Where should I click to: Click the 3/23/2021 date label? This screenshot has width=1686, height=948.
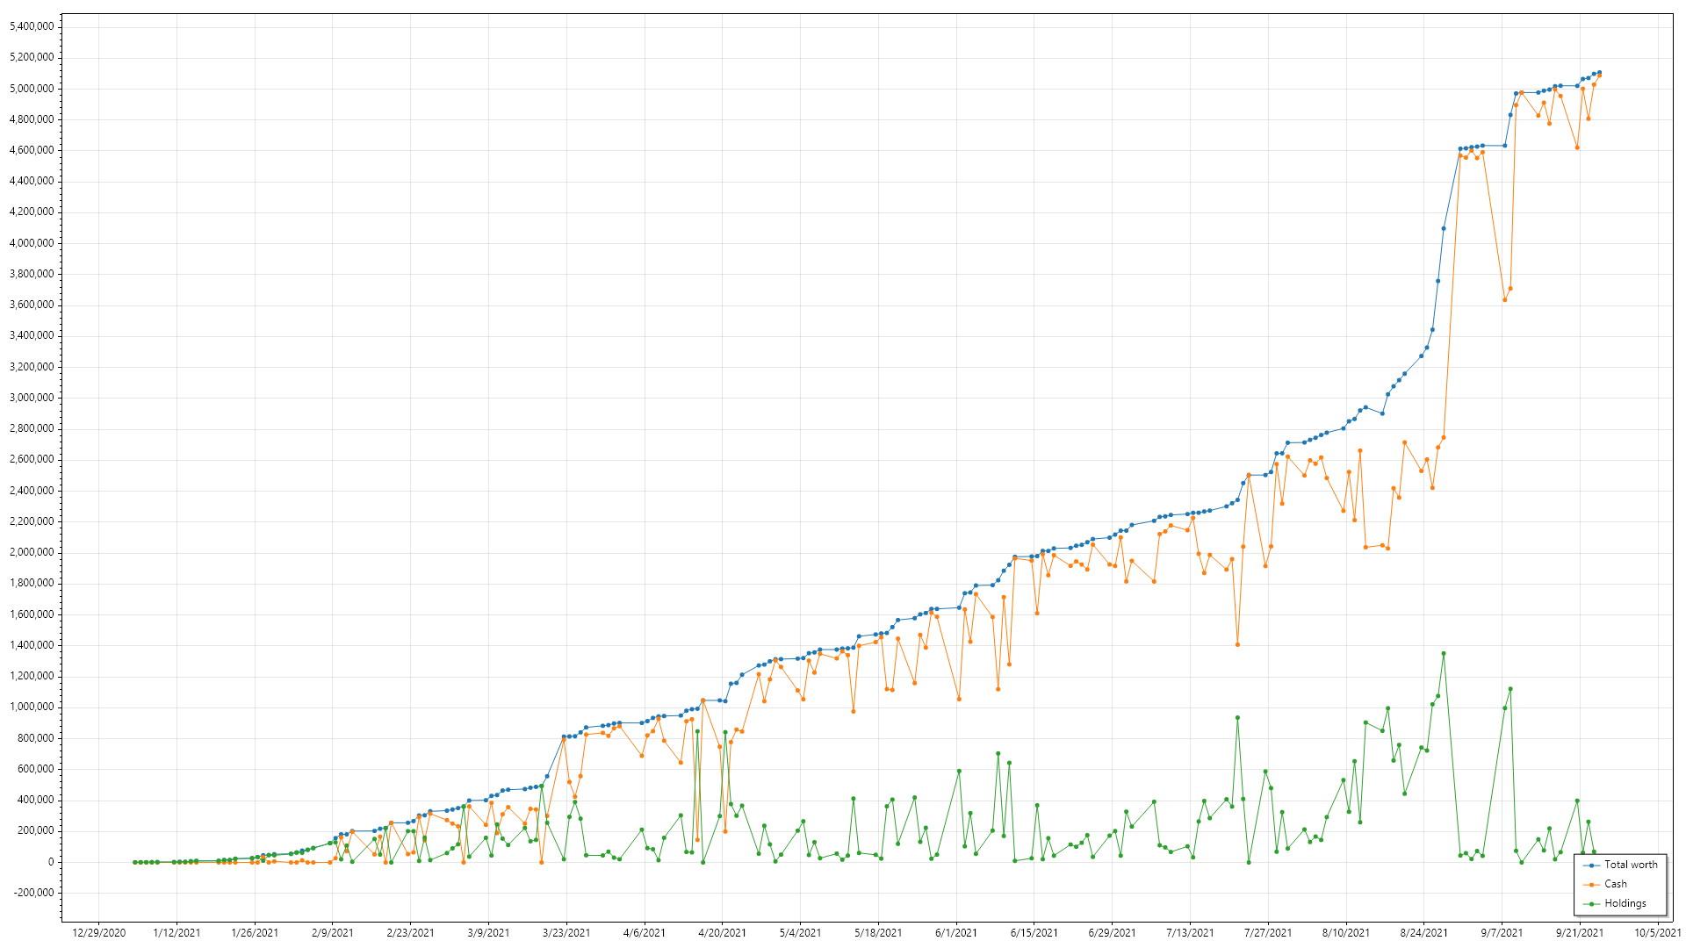[566, 933]
